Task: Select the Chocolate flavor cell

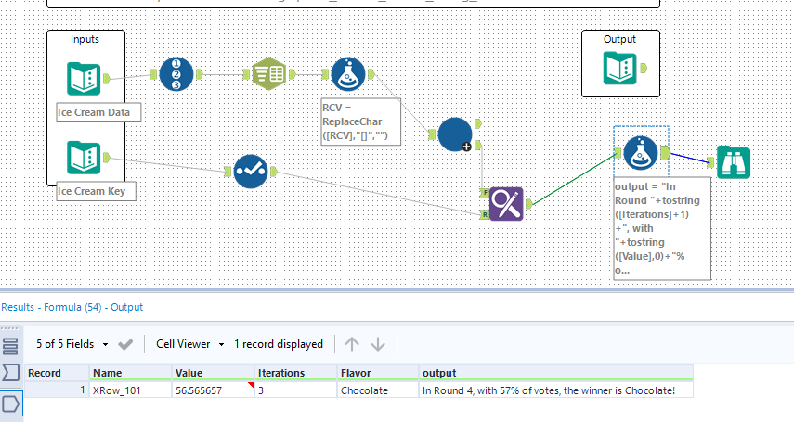Action: pos(378,390)
